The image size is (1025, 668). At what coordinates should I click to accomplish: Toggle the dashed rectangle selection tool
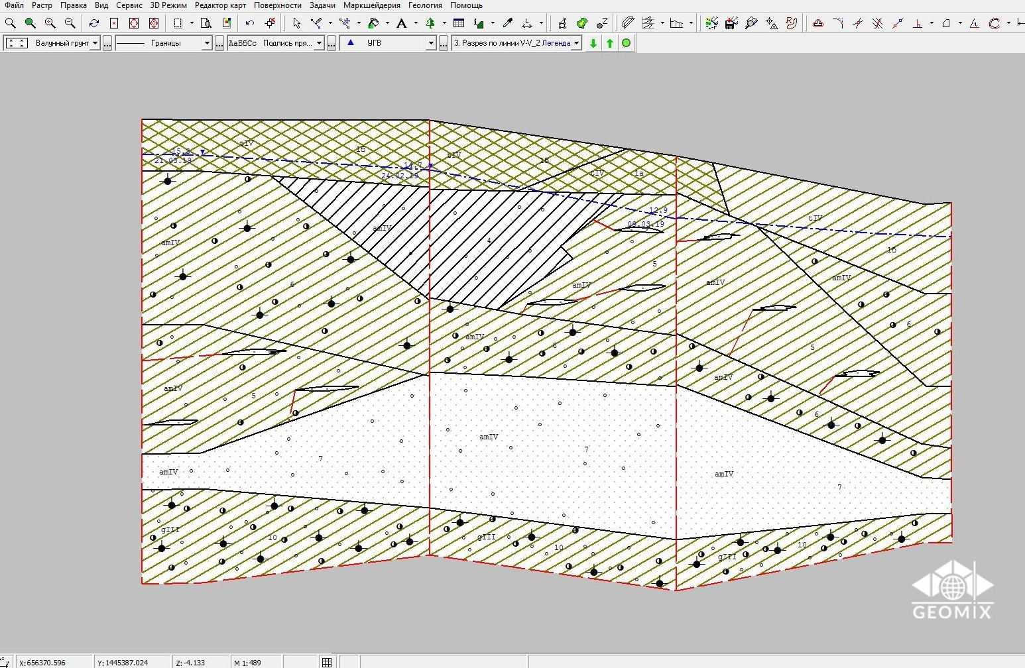point(178,23)
